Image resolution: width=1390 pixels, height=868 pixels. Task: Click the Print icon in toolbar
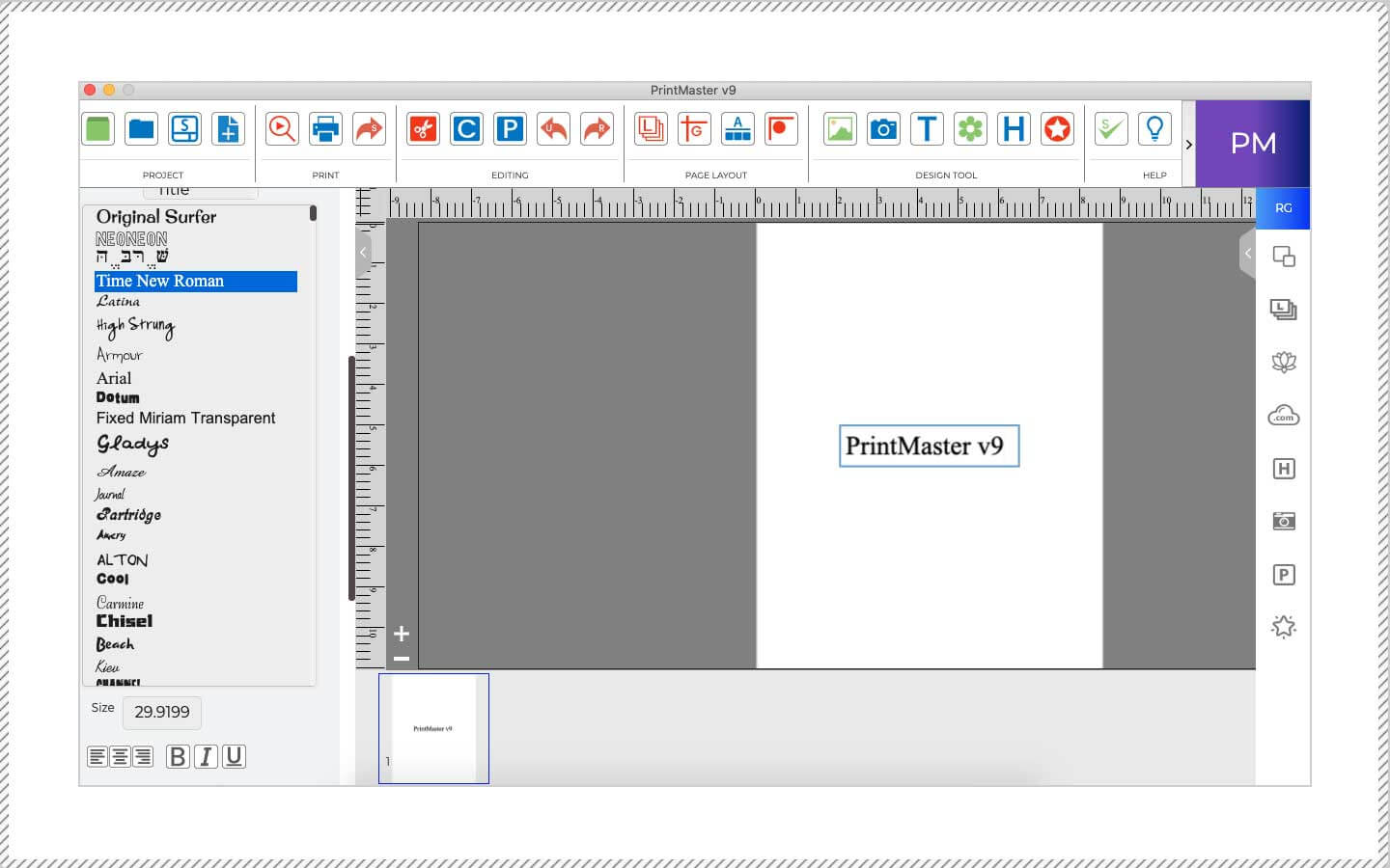tap(325, 128)
